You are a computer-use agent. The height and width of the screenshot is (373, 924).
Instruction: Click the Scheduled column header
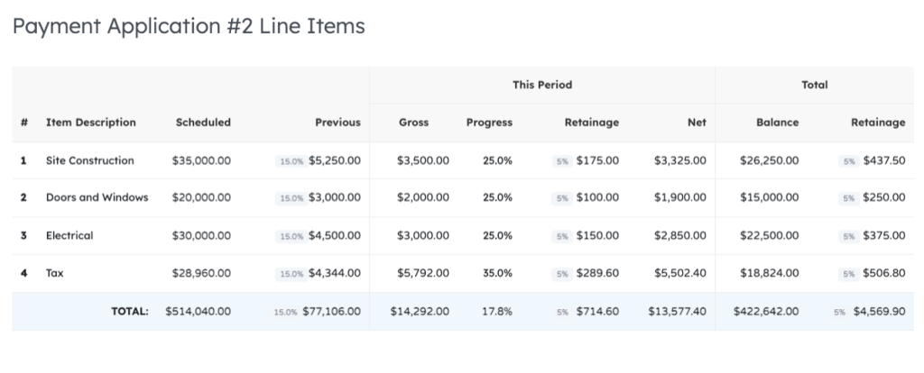tap(203, 123)
